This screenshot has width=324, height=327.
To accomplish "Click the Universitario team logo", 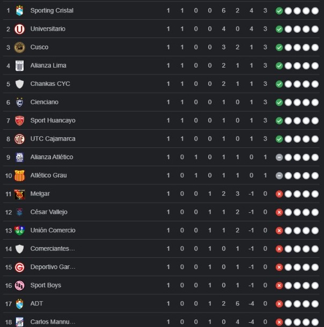I will (19, 29).
